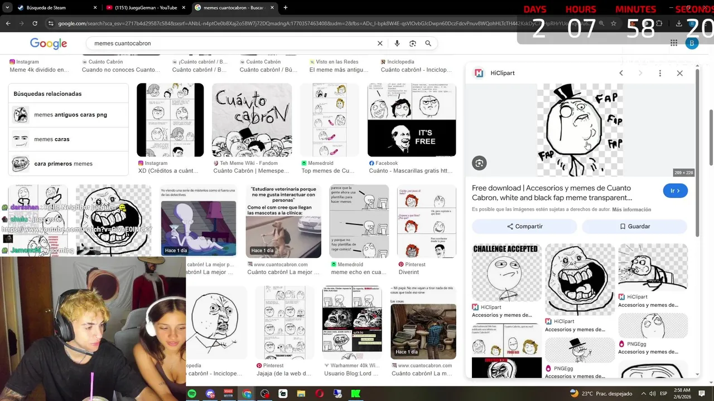Click the Ir visit button
Image resolution: width=714 pixels, height=401 pixels.
(676, 190)
